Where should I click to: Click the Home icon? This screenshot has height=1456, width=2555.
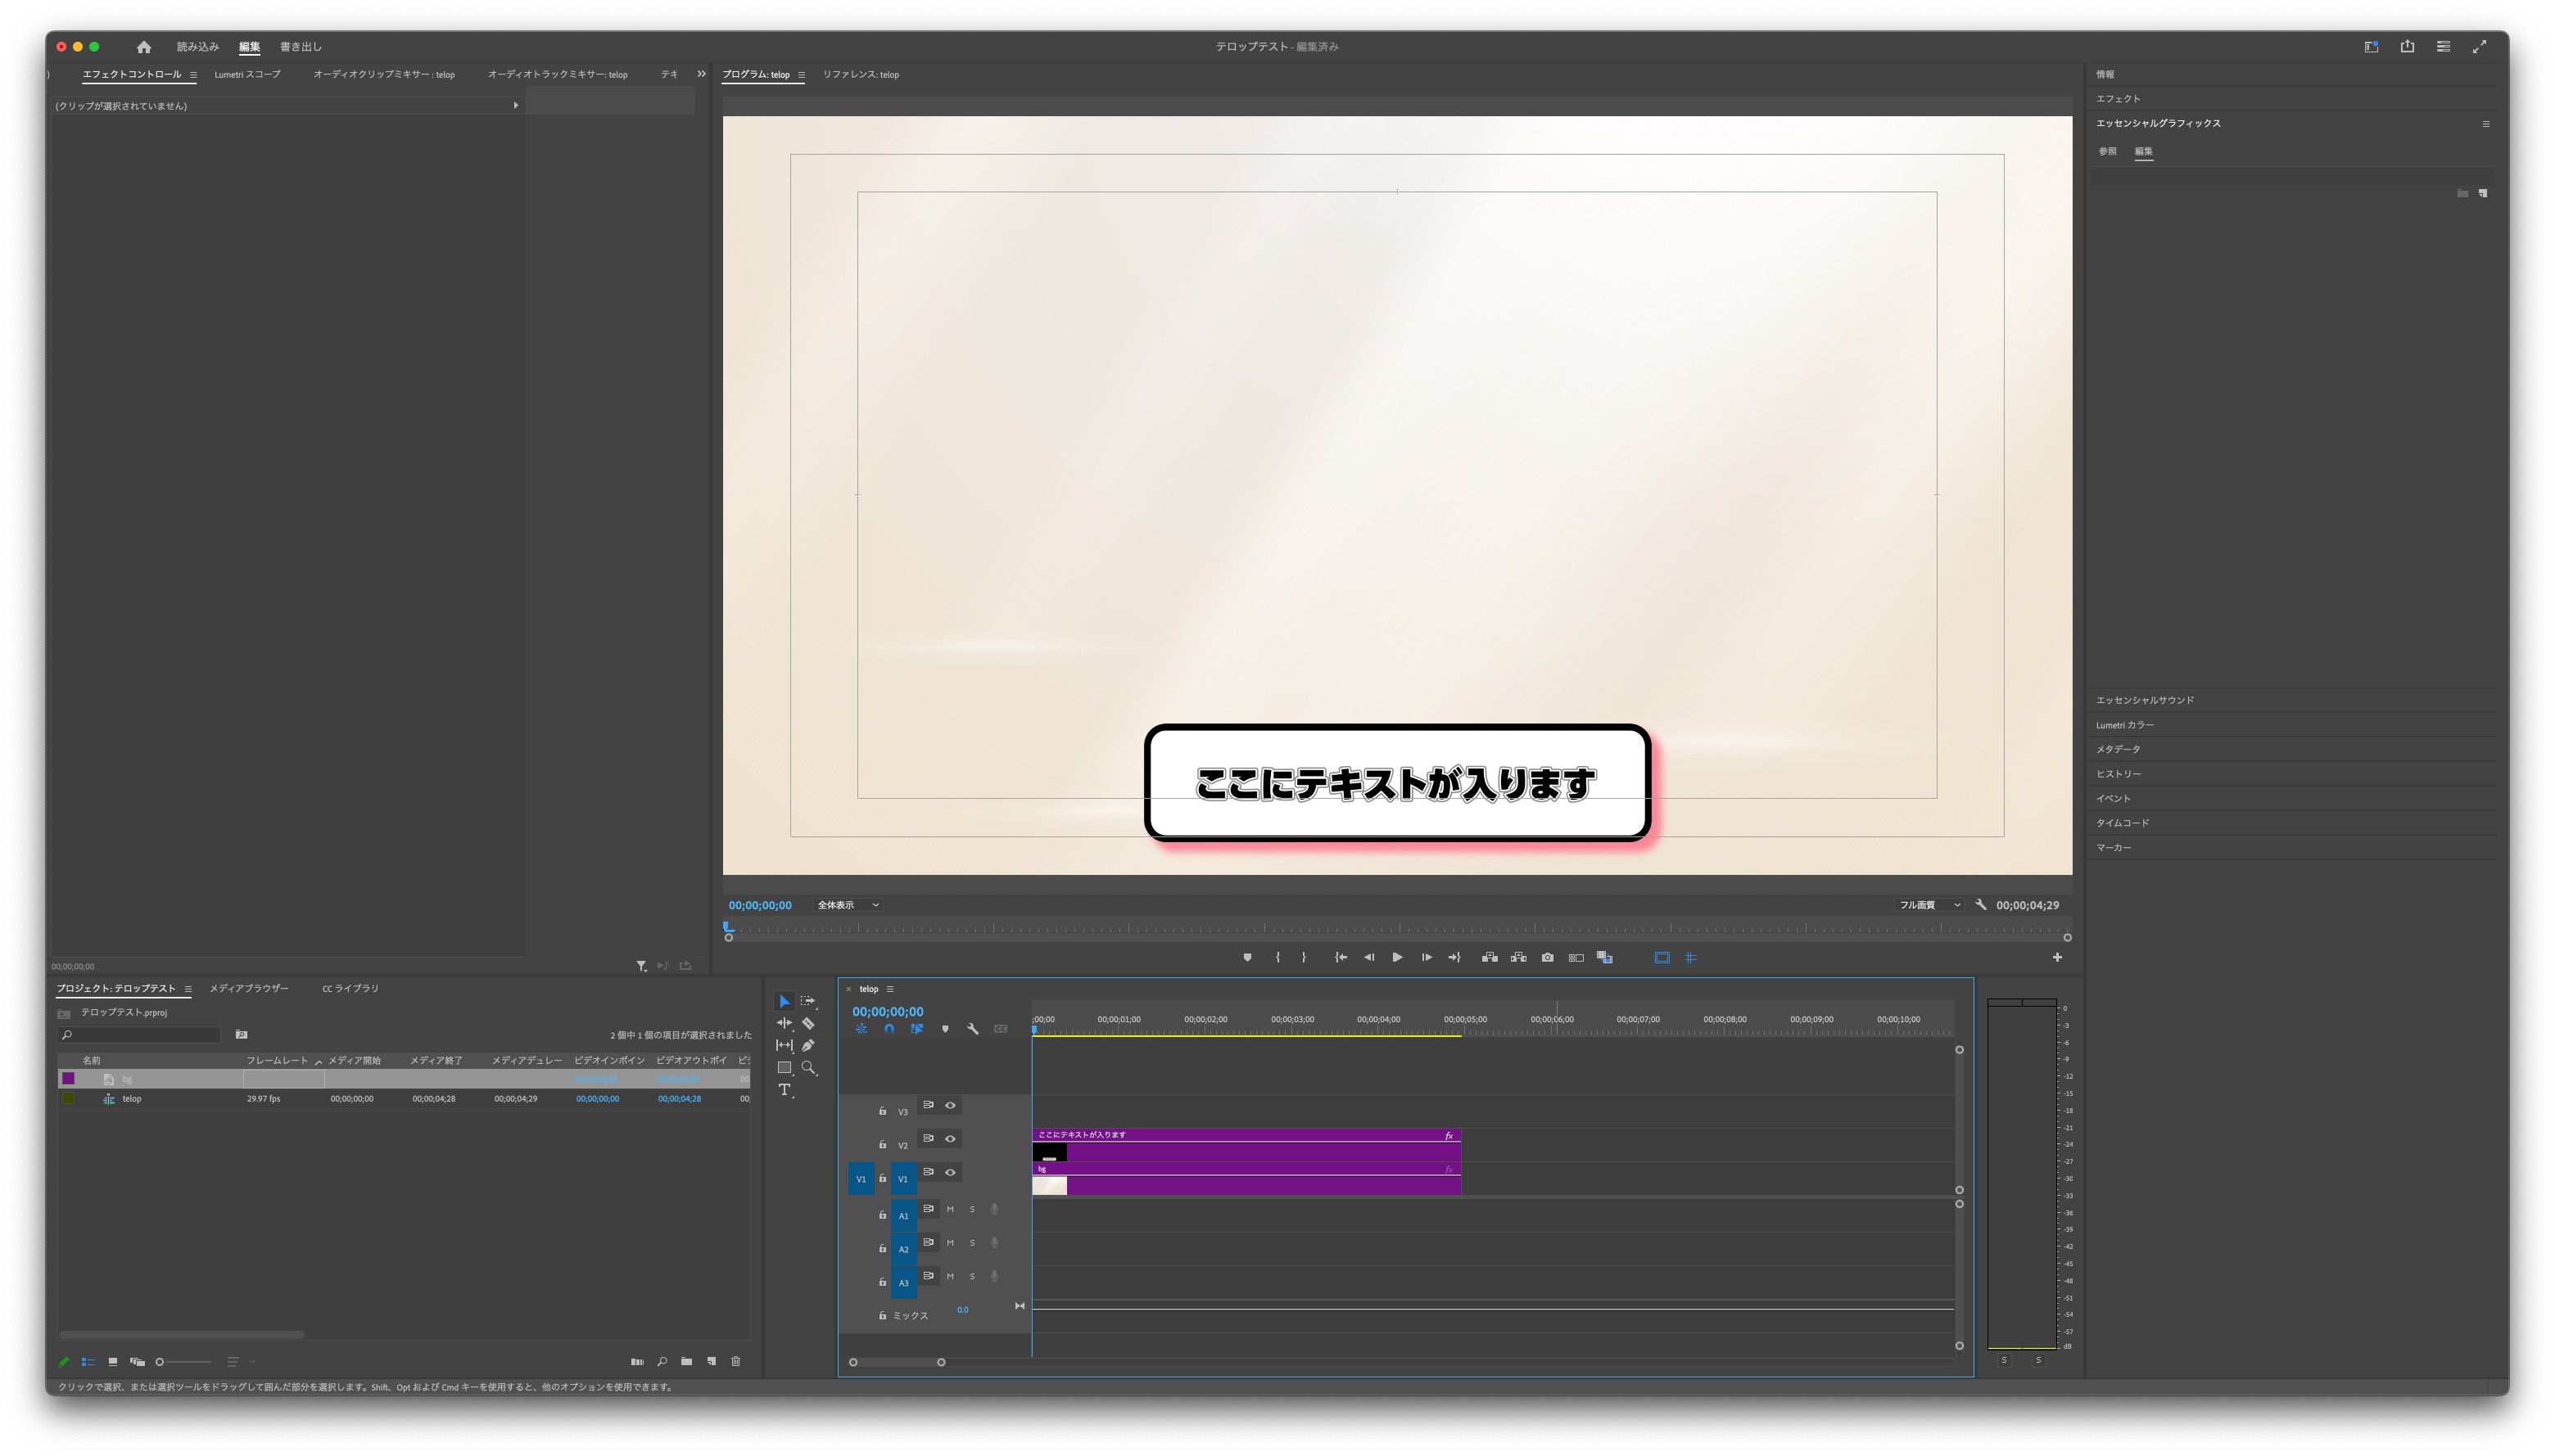coord(144,47)
